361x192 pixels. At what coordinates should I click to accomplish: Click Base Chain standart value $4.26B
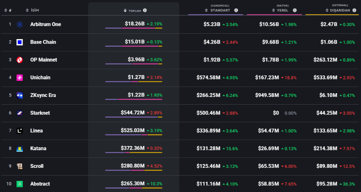point(212,42)
